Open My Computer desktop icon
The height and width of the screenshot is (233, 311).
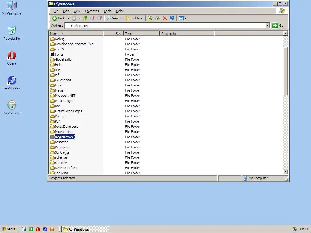[x=12, y=8]
